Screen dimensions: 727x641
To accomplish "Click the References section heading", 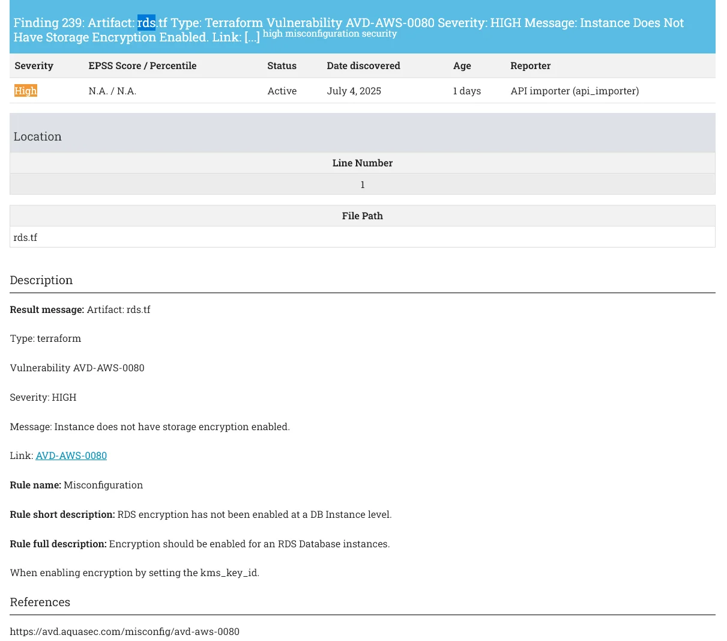I will click(40, 602).
